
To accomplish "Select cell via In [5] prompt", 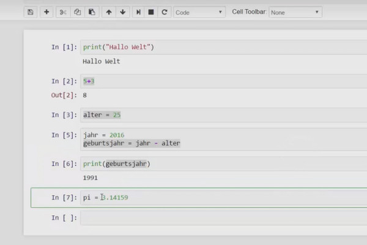I will point(64,135).
